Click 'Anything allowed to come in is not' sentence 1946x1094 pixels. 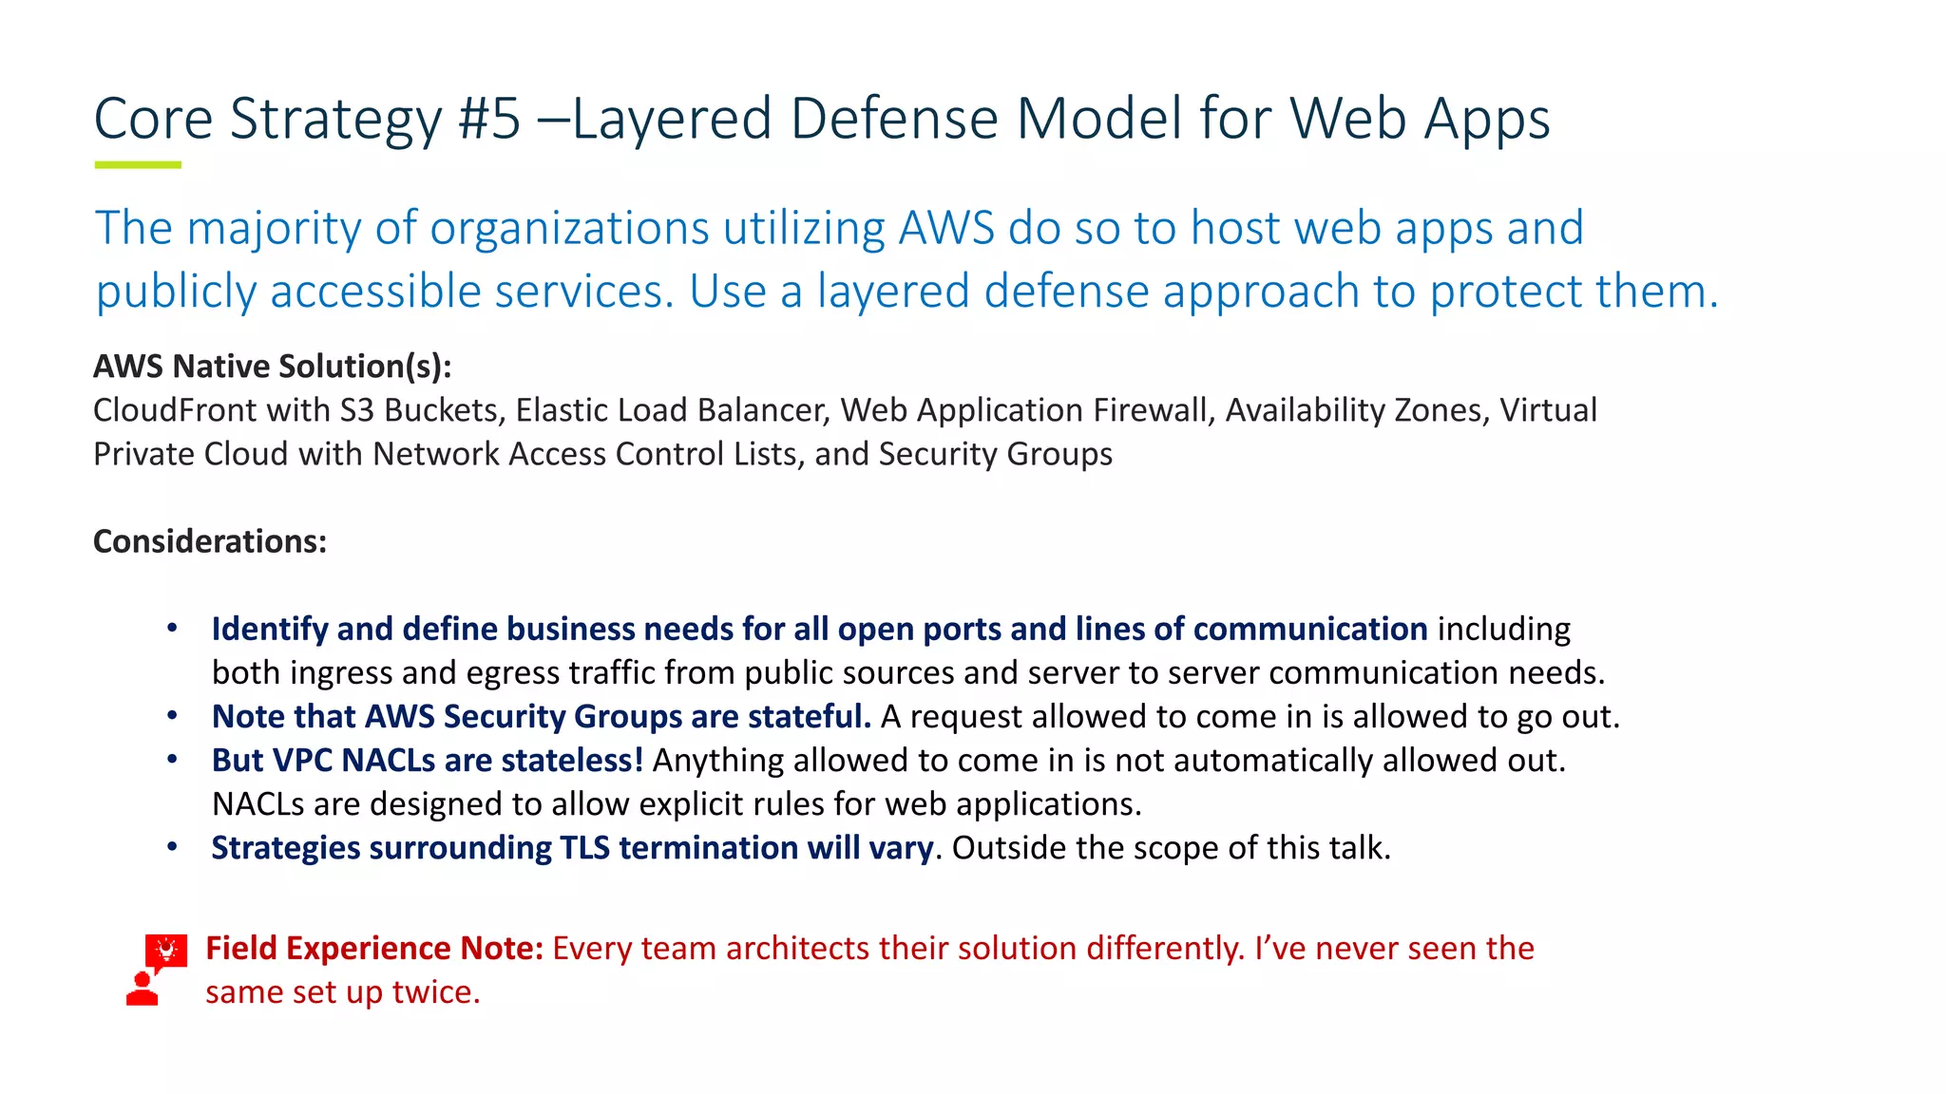(x=1109, y=760)
